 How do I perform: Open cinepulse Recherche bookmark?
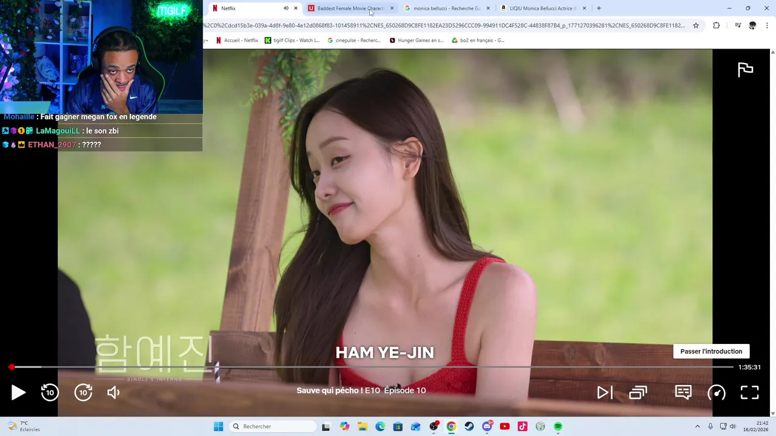pos(354,41)
